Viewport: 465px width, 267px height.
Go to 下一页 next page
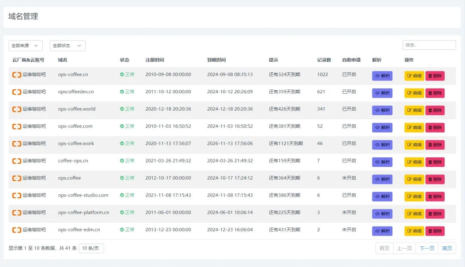tap(427, 248)
